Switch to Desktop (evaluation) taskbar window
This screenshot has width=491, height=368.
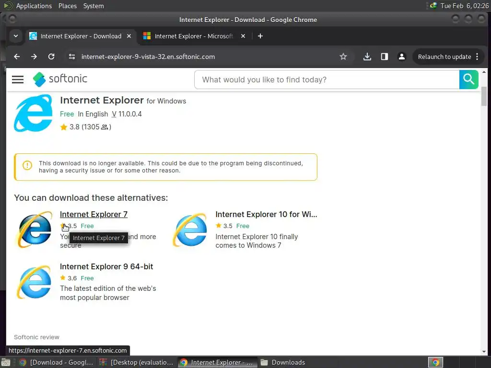[x=137, y=362]
